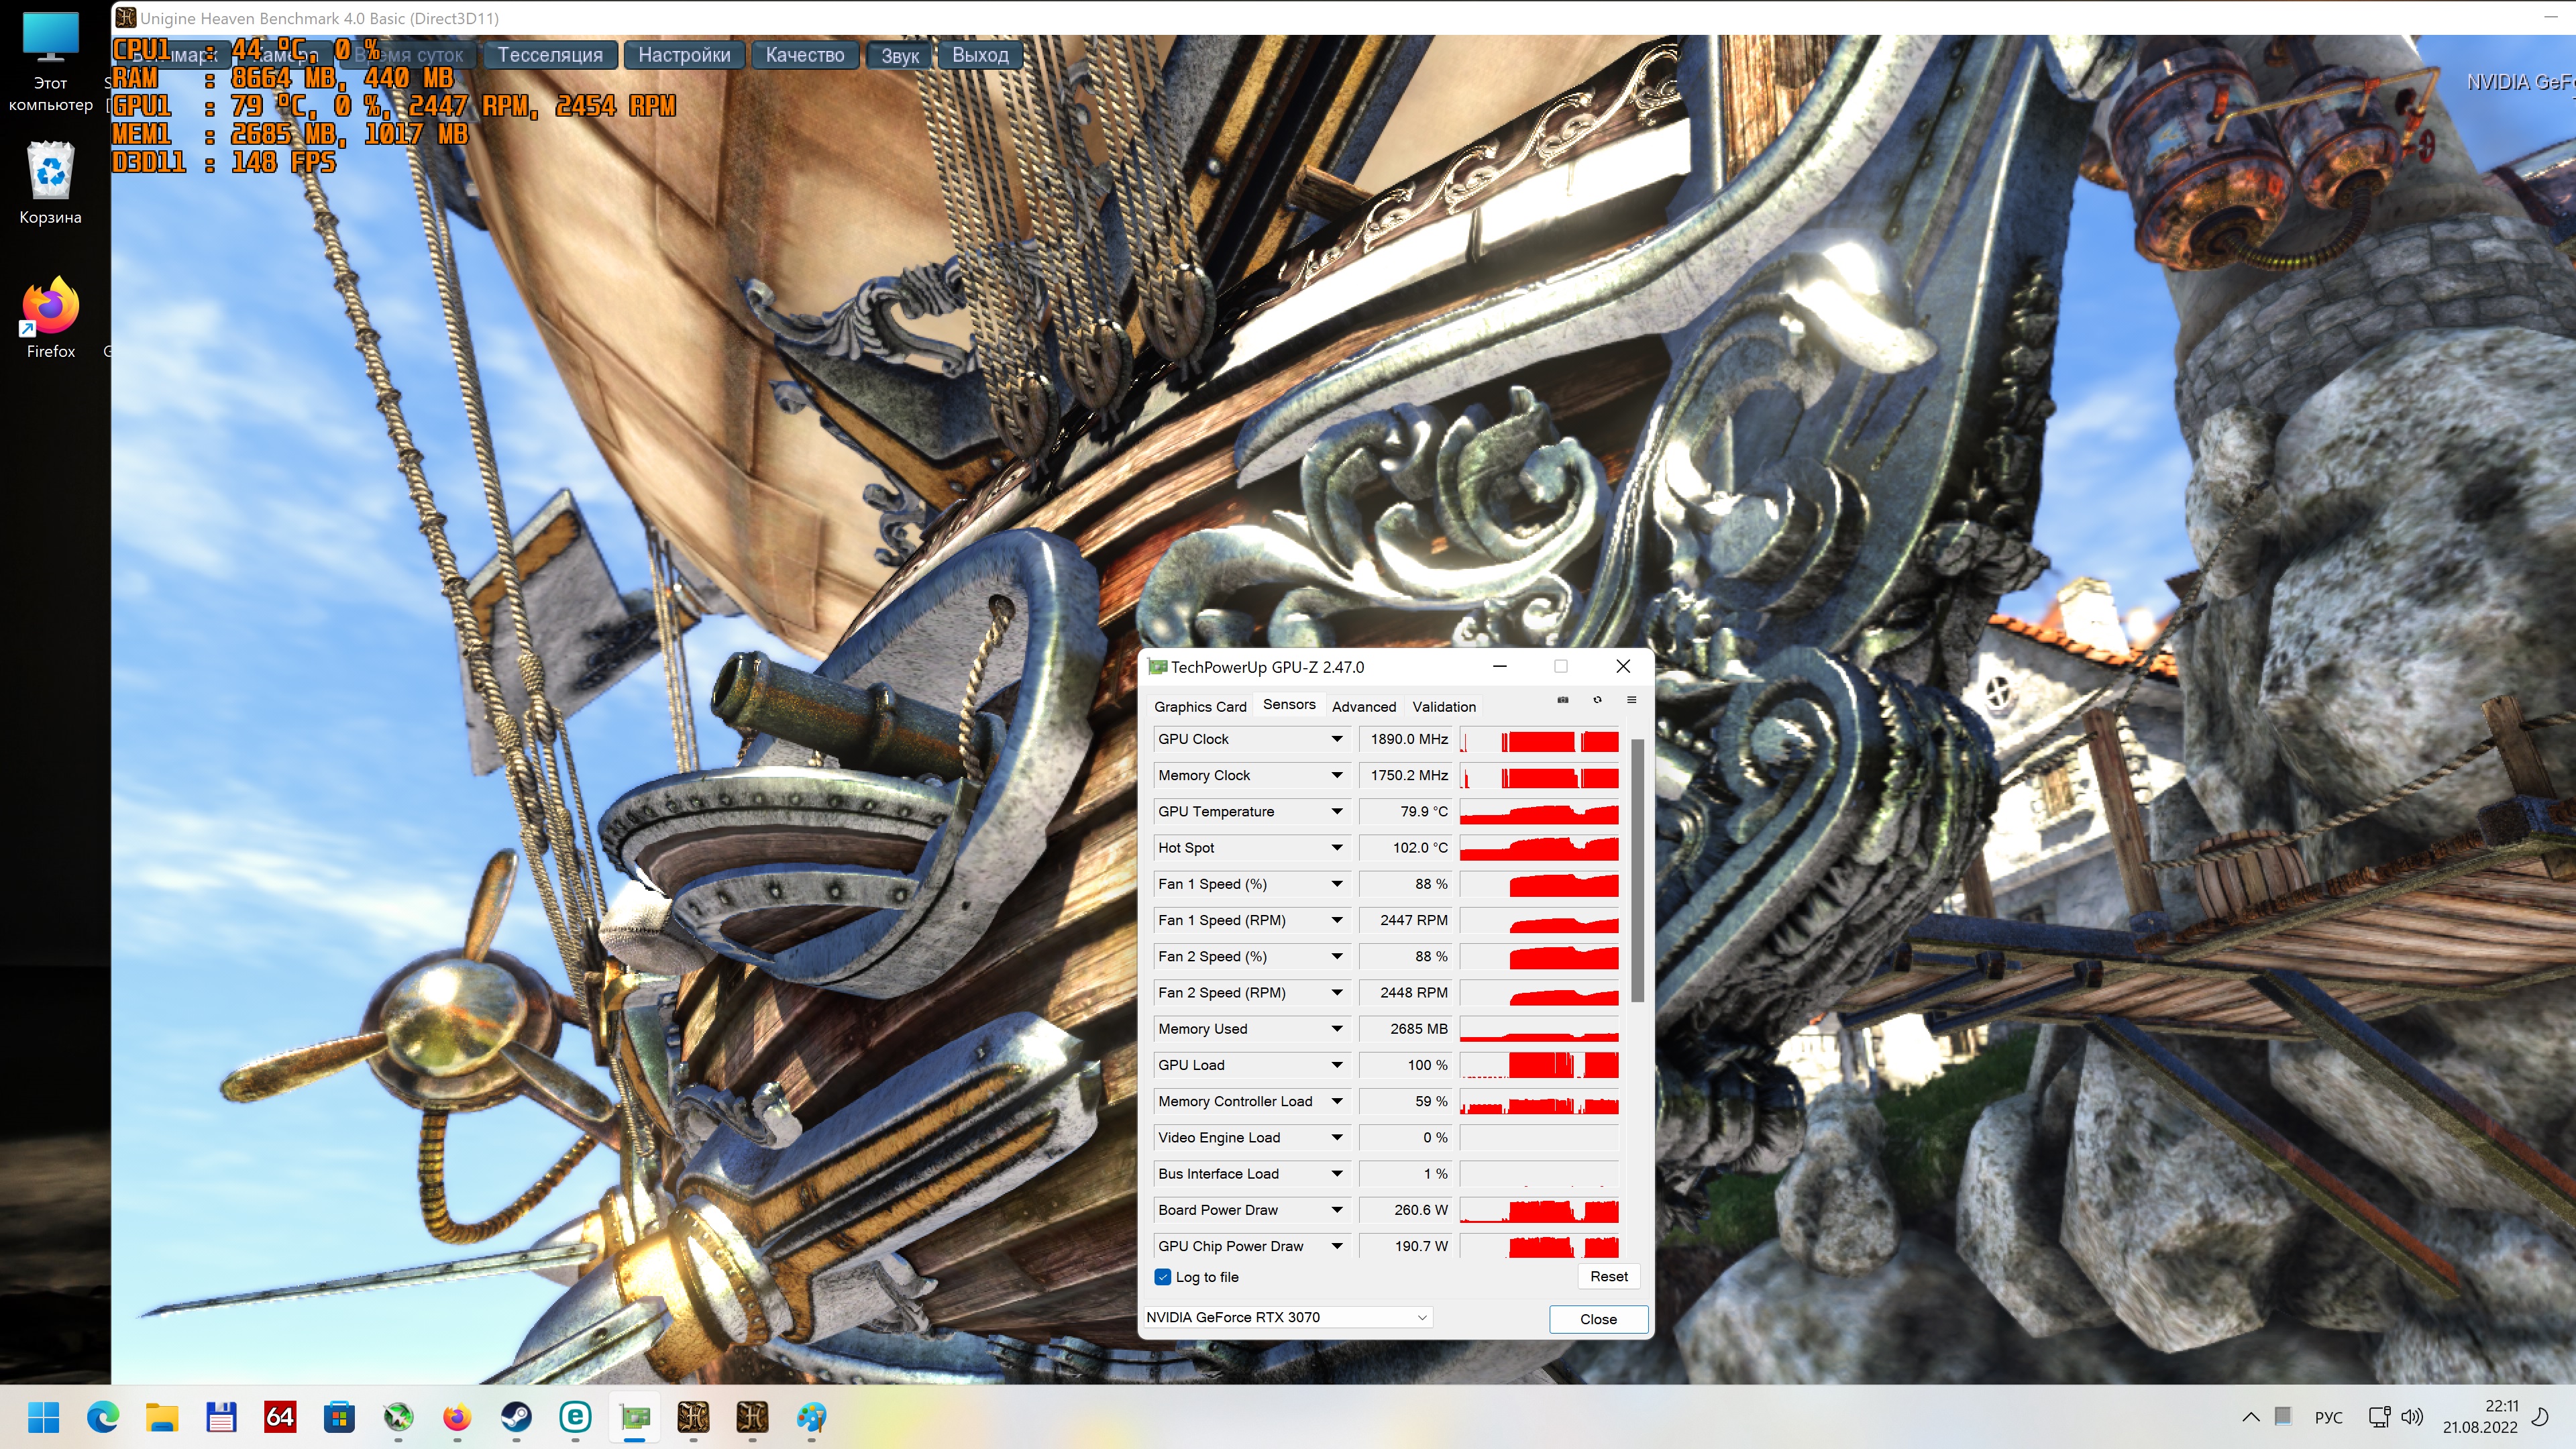
Task: Open MSI Afterburner from the taskbar
Action: [x=398, y=1417]
